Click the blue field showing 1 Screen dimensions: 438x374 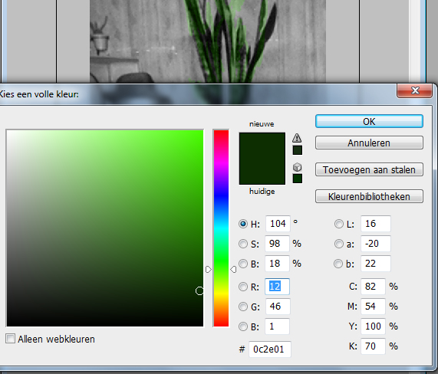277,326
